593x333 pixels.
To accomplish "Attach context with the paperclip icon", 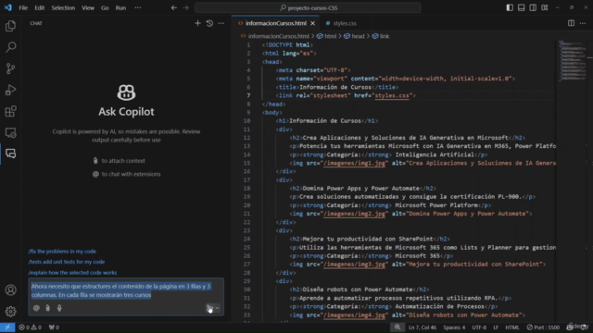I will 47,308.
